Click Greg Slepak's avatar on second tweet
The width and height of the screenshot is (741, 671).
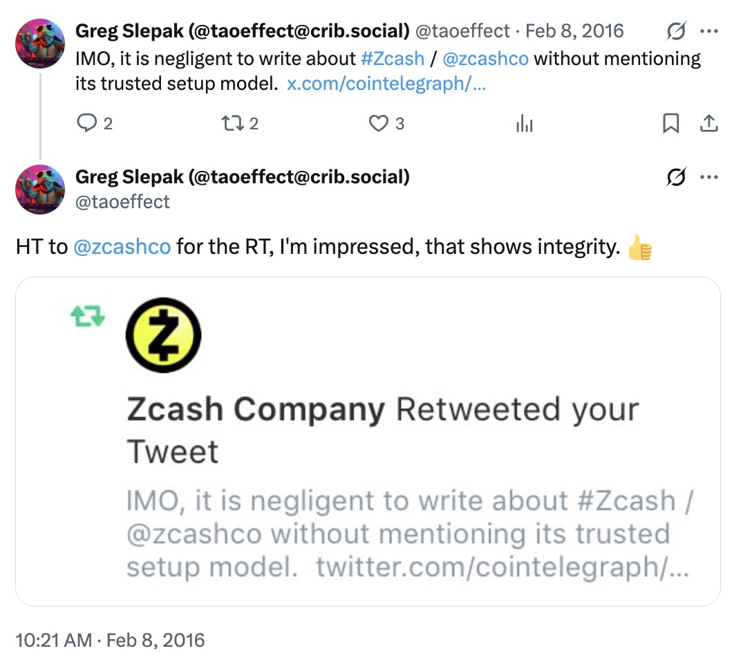39,190
